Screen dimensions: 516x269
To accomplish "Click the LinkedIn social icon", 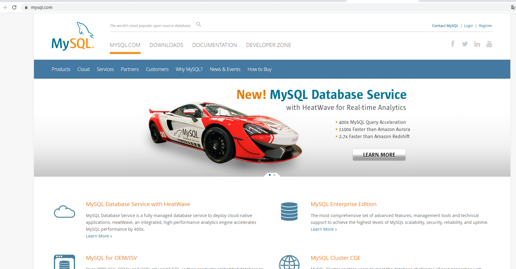I will (477, 44).
